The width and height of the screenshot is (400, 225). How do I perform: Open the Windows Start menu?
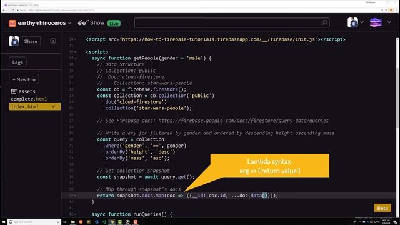coord(3,222)
